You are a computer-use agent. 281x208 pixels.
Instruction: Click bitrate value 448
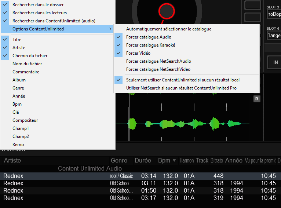point(218,176)
